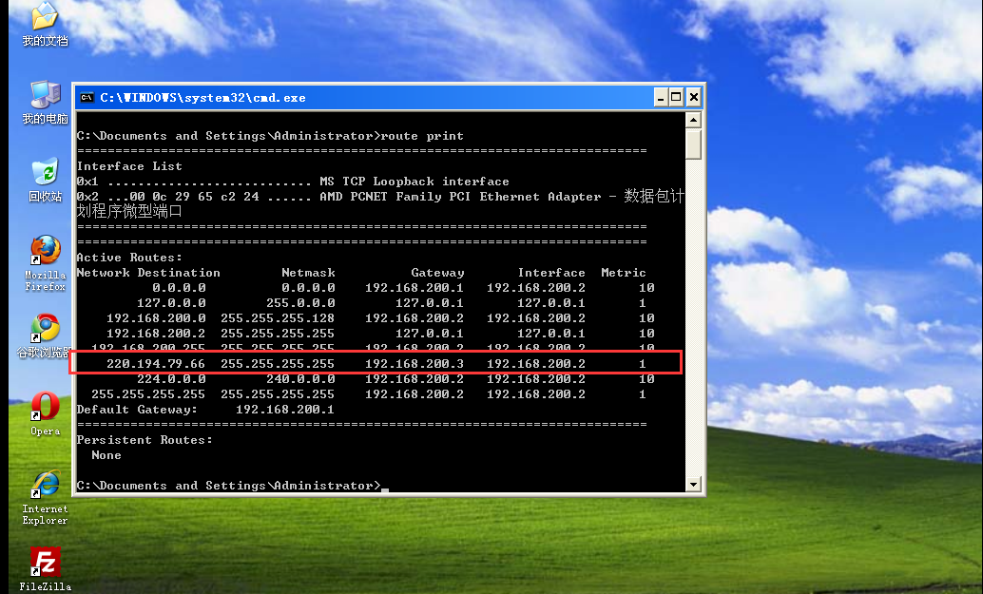The height and width of the screenshot is (594, 983).
Task: Click destination 255.255.255.255 route entry
Action: tap(148, 394)
